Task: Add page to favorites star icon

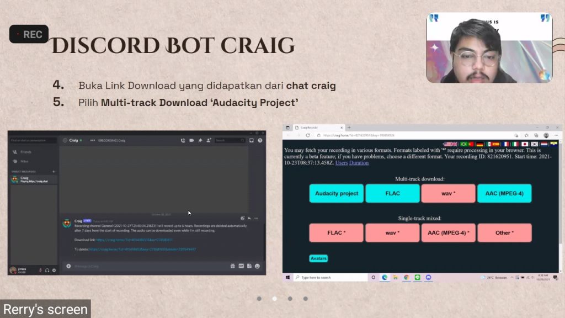Action: click(x=516, y=135)
